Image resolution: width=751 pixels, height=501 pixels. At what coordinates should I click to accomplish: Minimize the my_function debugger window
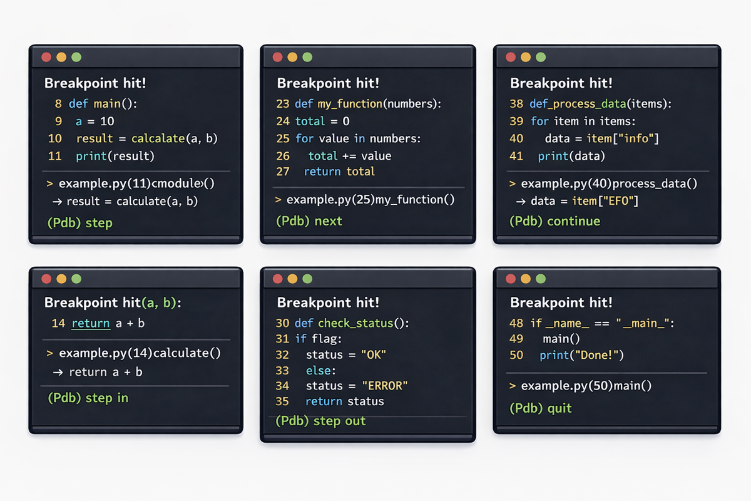[x=292, y=57]
